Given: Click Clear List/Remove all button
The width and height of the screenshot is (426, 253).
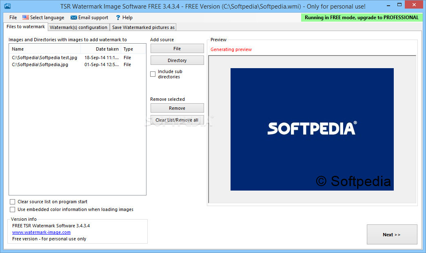Looking at the screenshot, I should click(177, 120).
